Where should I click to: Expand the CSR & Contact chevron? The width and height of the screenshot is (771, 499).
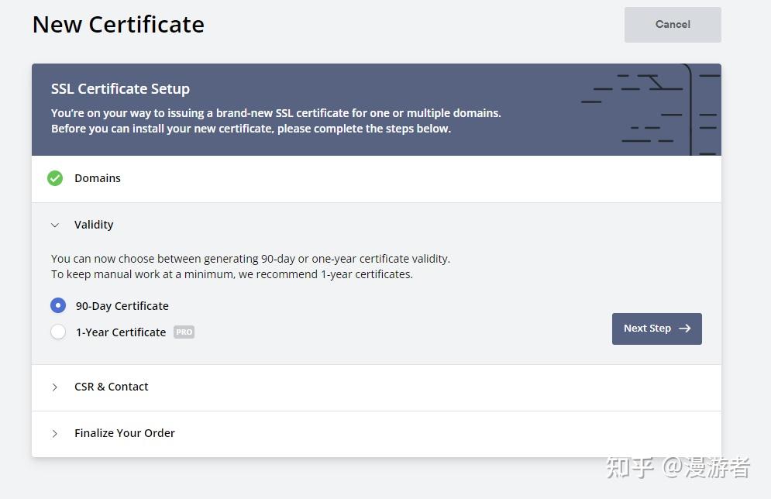55,387
